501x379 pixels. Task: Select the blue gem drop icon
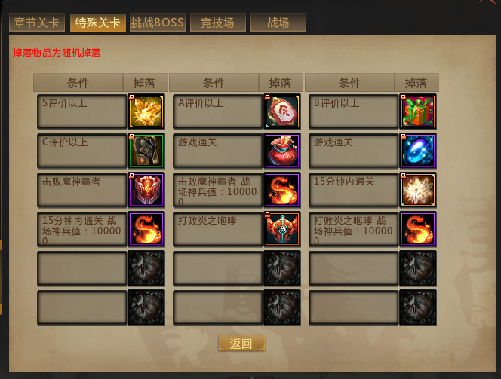click(418, 151)
